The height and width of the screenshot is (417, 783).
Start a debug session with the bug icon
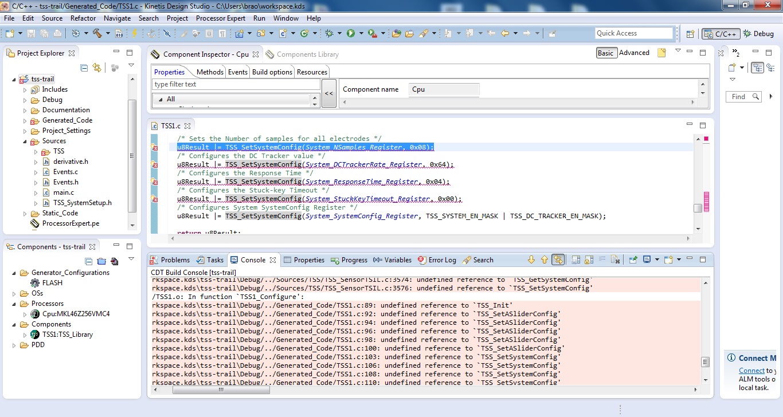(329, 33)
